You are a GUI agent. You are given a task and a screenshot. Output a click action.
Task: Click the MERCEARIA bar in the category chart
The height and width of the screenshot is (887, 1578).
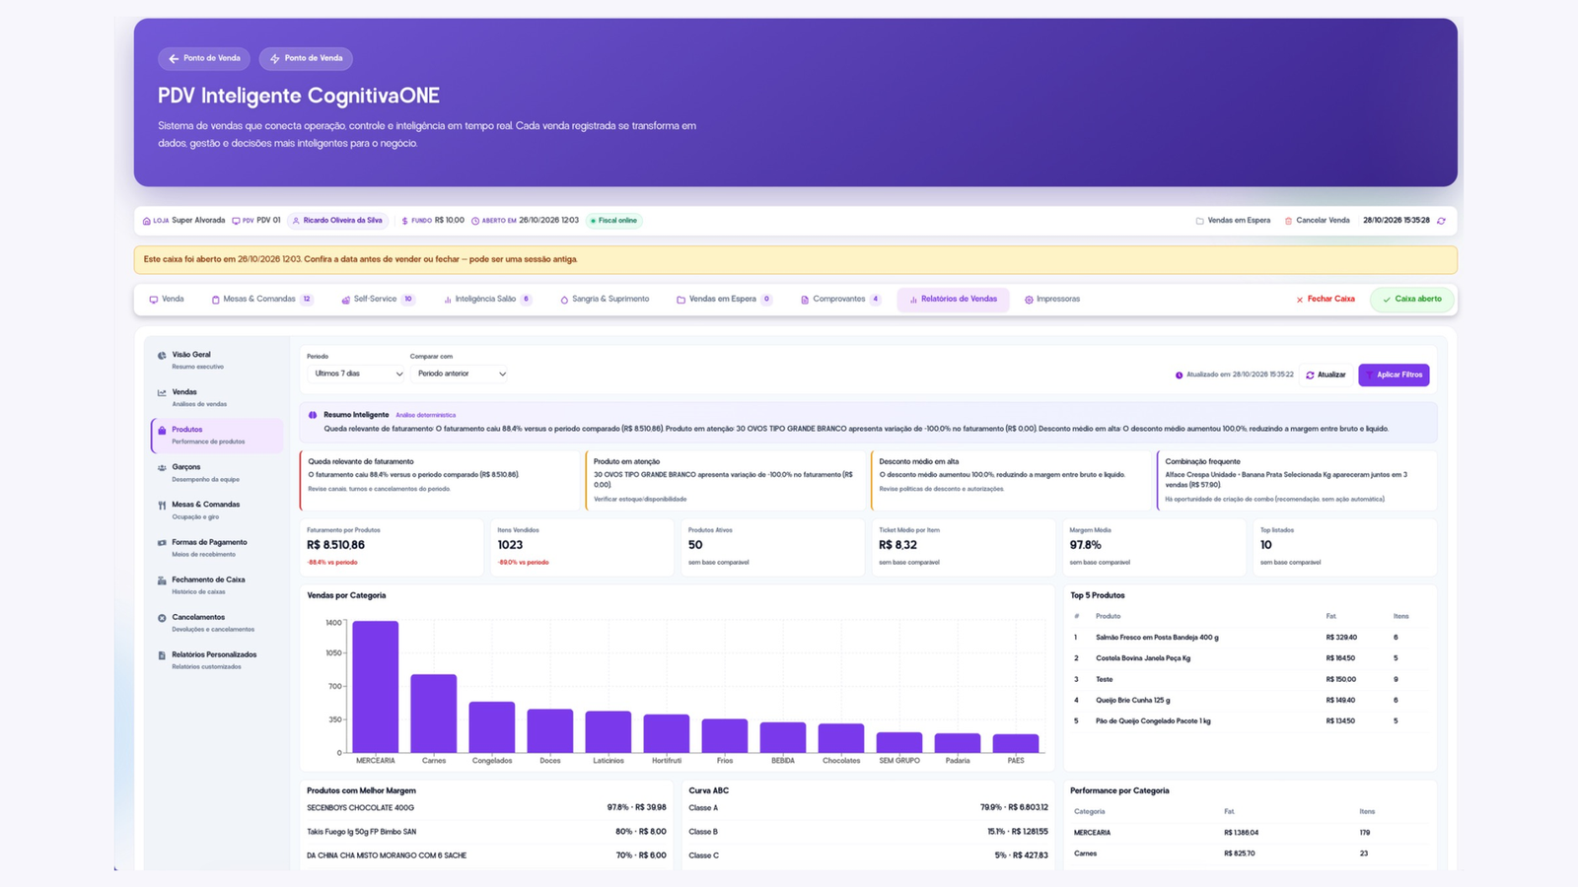coord(376,687)
